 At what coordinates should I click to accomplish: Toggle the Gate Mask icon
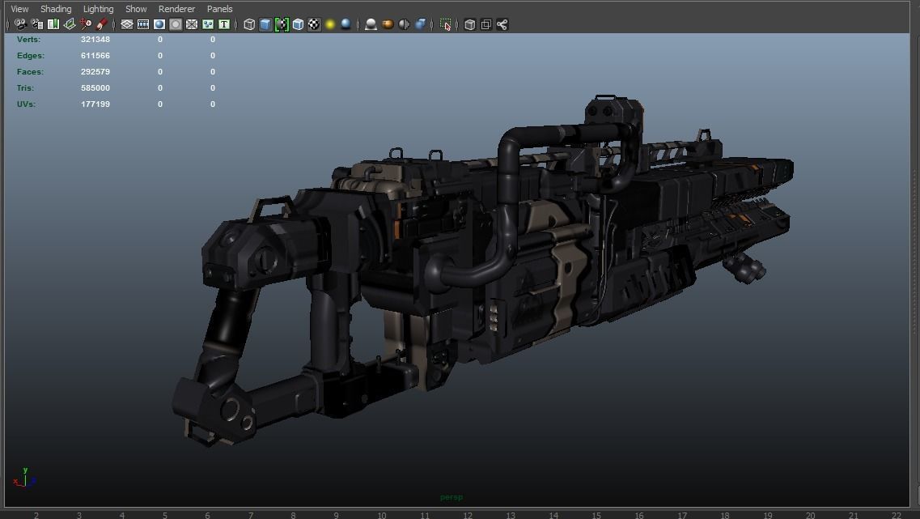pyautogui.click(x=176, y=24)
